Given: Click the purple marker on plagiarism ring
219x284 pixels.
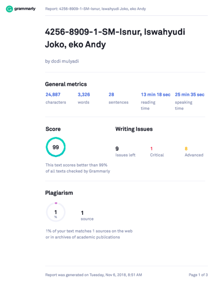Looking at the screenshot, I should tap(56, 203).
